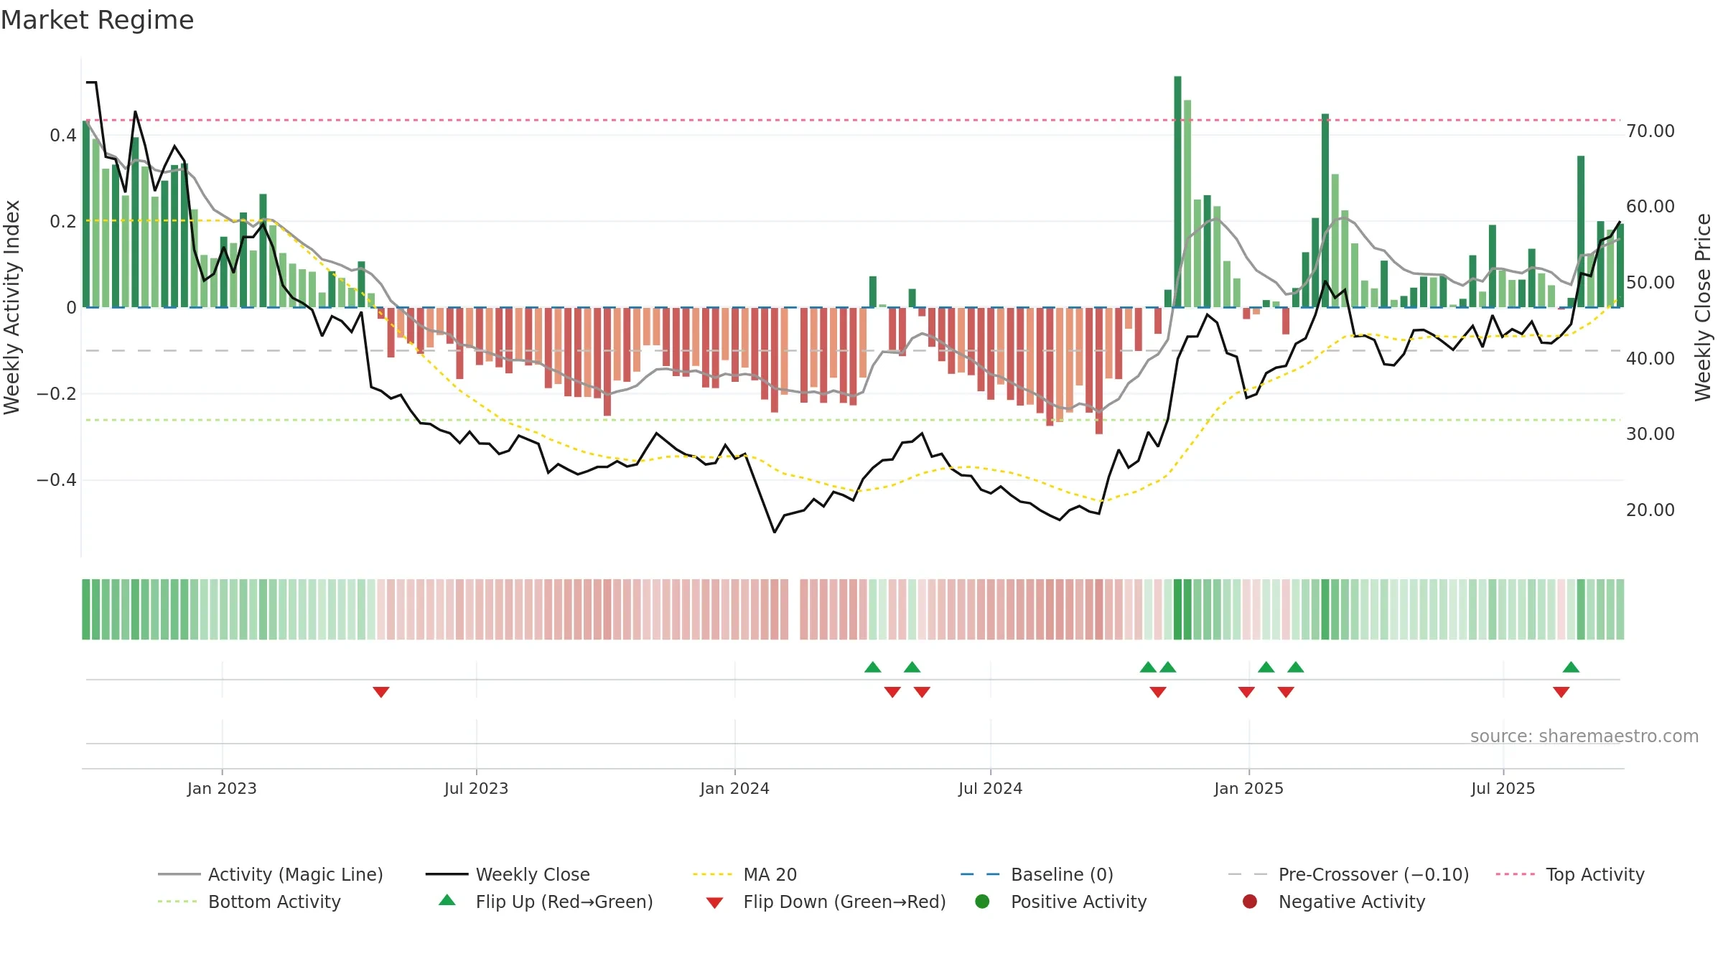
Task: Toggle the MA 20 legend entry
Action: coord(744,874)
